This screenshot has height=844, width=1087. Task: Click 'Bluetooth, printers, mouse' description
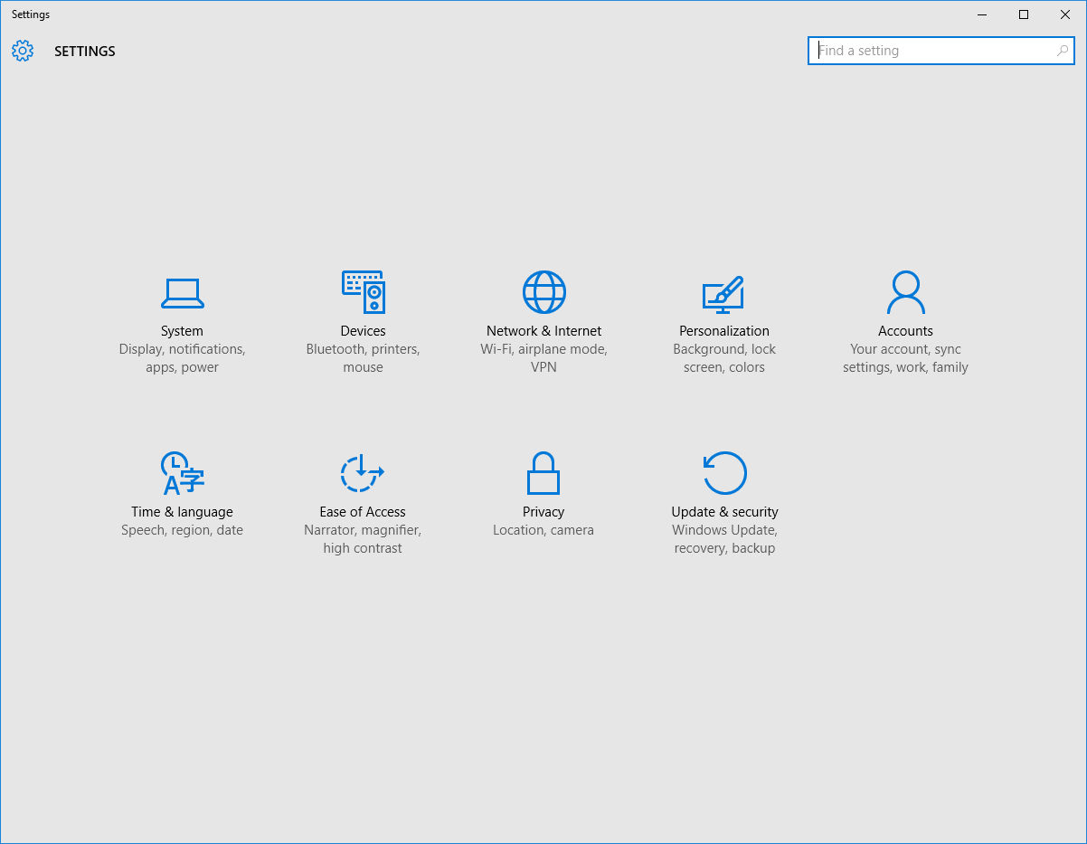pos(363,358)
